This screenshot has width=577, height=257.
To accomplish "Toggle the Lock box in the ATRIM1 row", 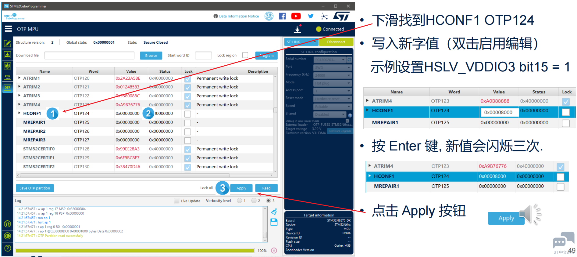I will click(188, 79).
